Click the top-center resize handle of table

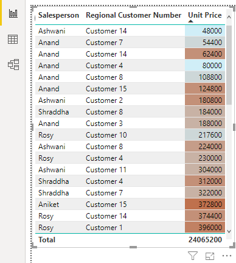coord(133,7)
